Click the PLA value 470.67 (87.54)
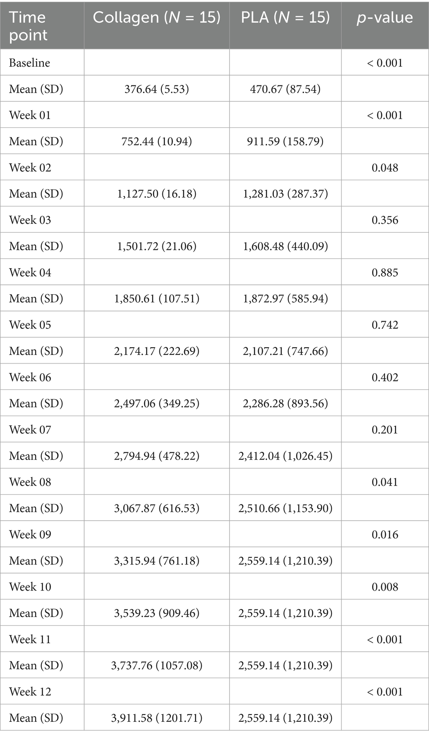Viewport: 429px width, 738px height. point(285,89)
